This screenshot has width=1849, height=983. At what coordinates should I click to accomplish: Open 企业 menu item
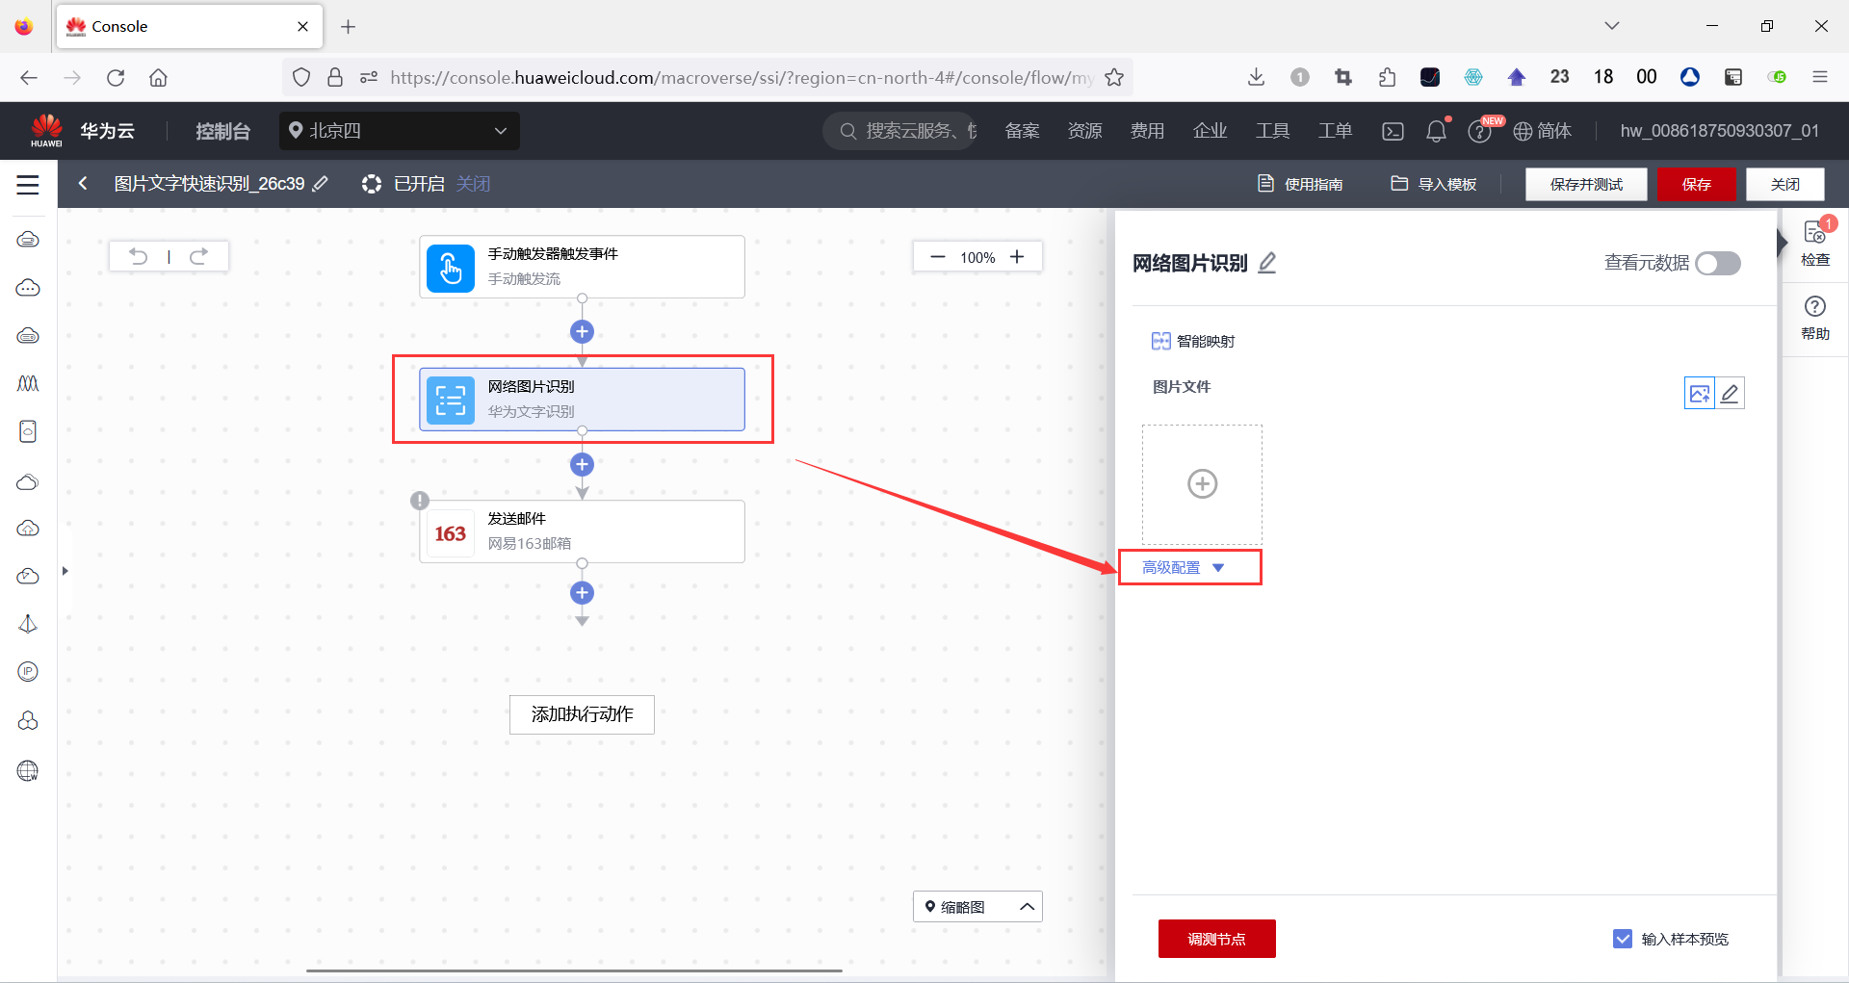point(1210,131)
